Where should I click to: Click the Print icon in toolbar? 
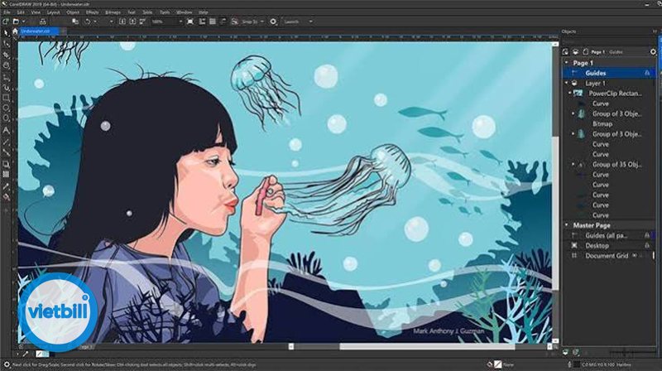43,22
